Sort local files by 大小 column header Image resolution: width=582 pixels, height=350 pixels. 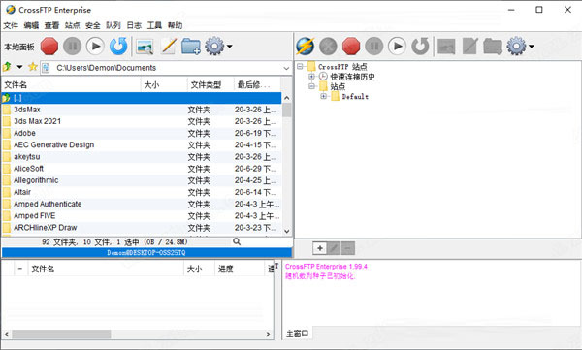164,85
